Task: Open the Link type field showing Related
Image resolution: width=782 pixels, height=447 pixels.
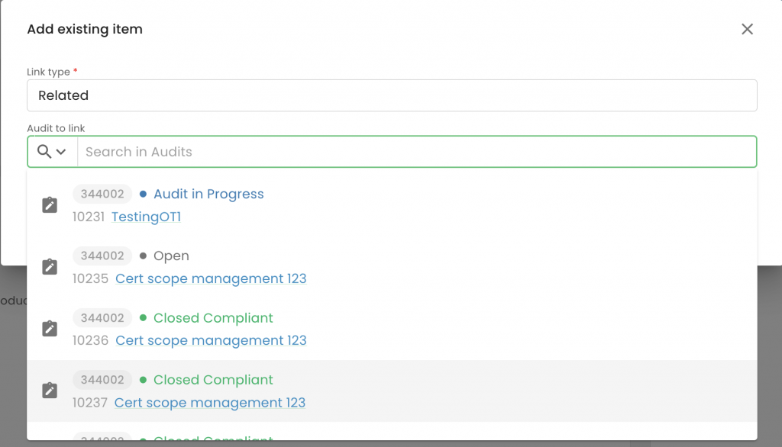Action: tap(391, 95)
